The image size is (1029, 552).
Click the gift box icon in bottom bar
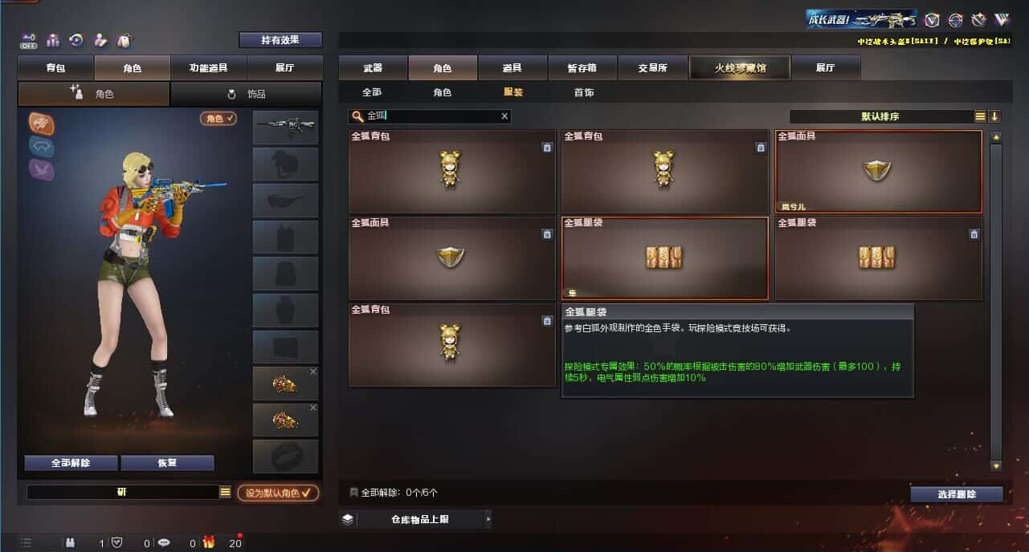click(x=209, y=542)
